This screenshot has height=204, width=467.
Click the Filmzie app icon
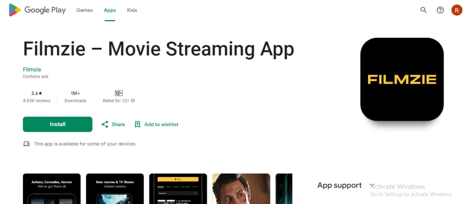402,79
